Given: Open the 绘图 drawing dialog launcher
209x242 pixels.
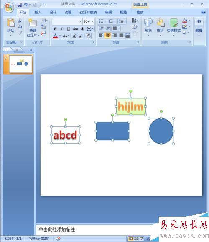Looking at the screenshot, I should pos(190,42).
